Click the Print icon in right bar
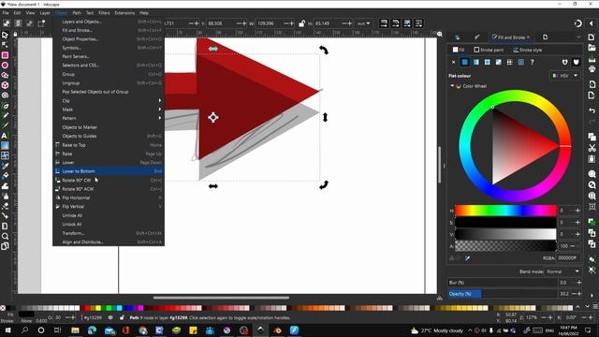This screenshot has height=337, width=599. click(592, 68)
